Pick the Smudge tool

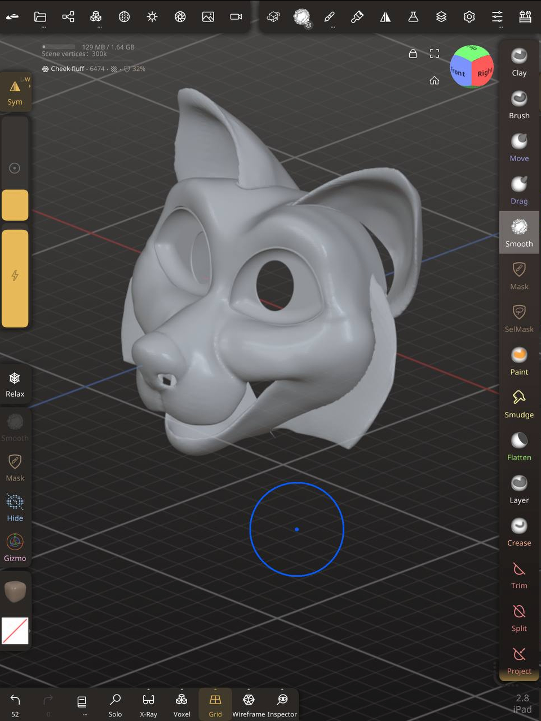coord(518,404)
